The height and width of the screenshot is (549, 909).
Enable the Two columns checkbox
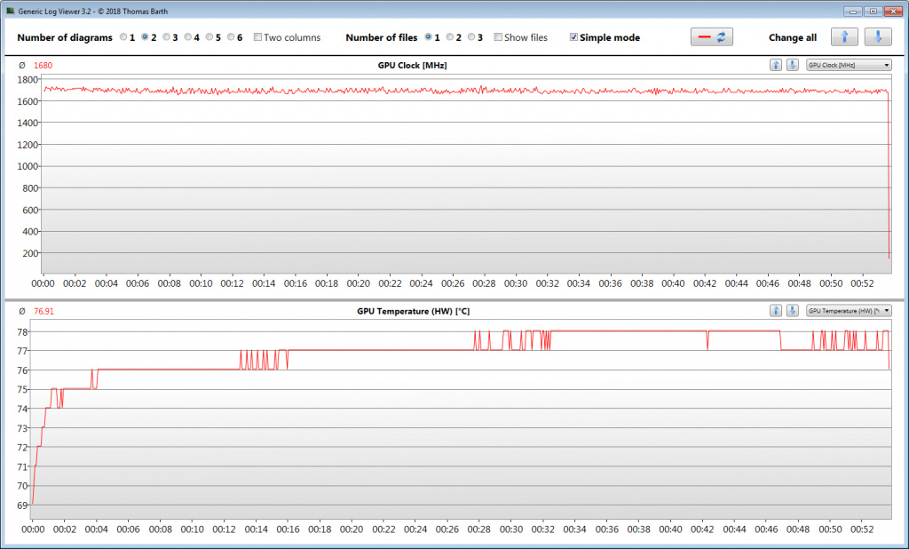[257, 37]
